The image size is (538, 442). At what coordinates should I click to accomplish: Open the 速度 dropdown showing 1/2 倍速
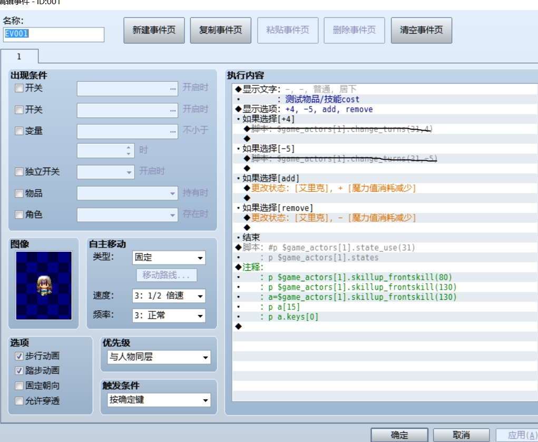169,296
